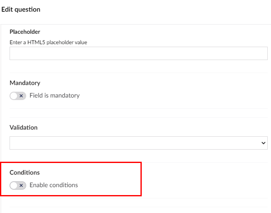Viewport: 271px width, 213px height.
Task: Click the 'Conditions' section heading
Action: 25,173
